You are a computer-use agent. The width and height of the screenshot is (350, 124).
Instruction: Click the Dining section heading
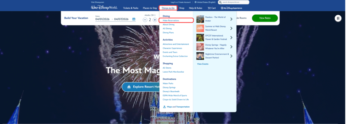point(166,16)
